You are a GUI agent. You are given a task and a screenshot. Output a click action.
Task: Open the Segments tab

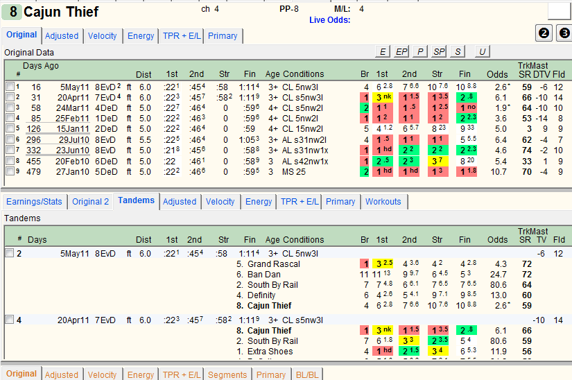pos(227,374)
